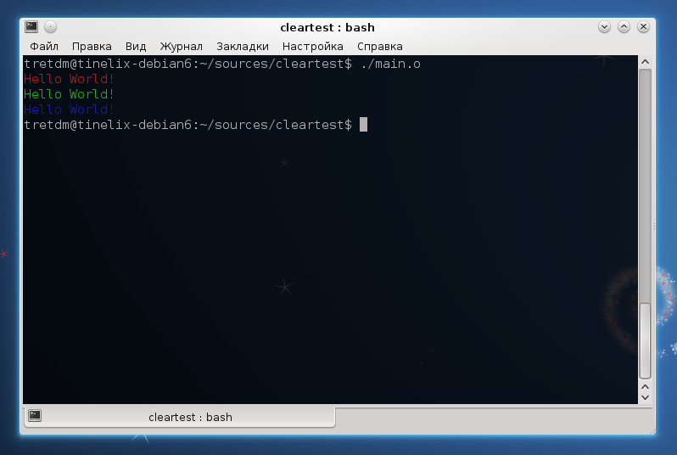The width and height of the screenshot is (677, 455).
Task: Click the scrollbar up arrow at the top
Action: coord(645,62)
